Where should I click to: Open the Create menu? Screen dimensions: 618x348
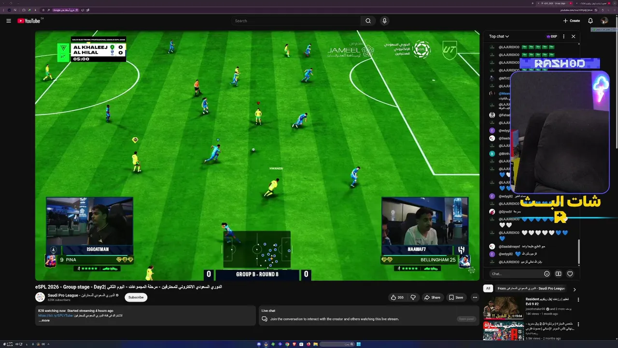coord(571,21)
